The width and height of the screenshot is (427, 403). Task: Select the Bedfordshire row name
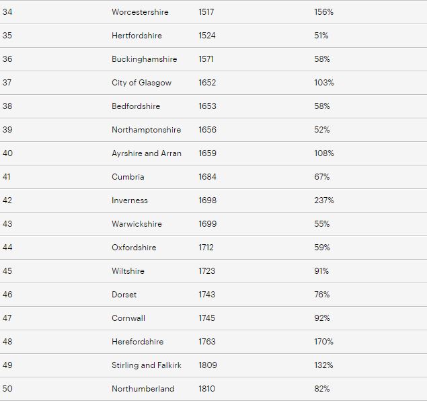[x=136, y=106]
